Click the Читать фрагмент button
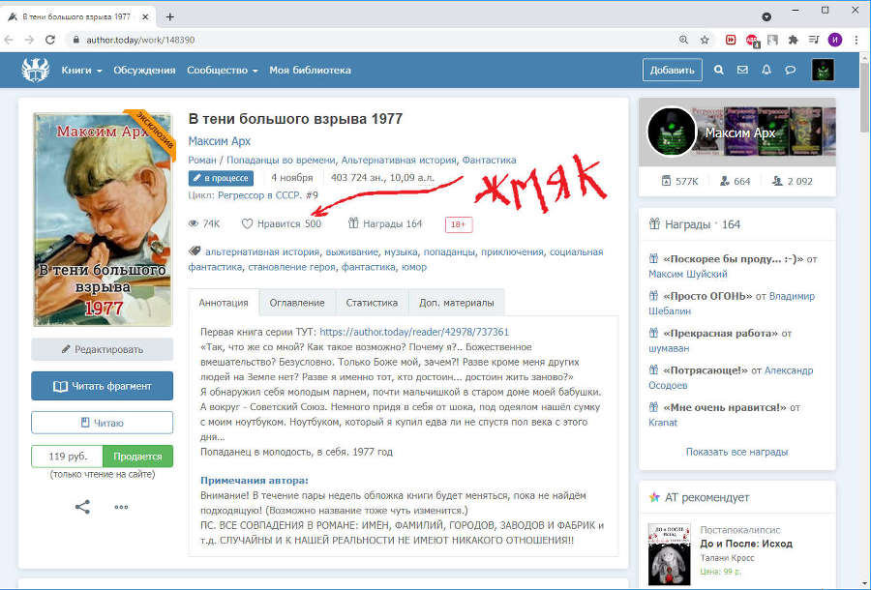 pos(102,385)
